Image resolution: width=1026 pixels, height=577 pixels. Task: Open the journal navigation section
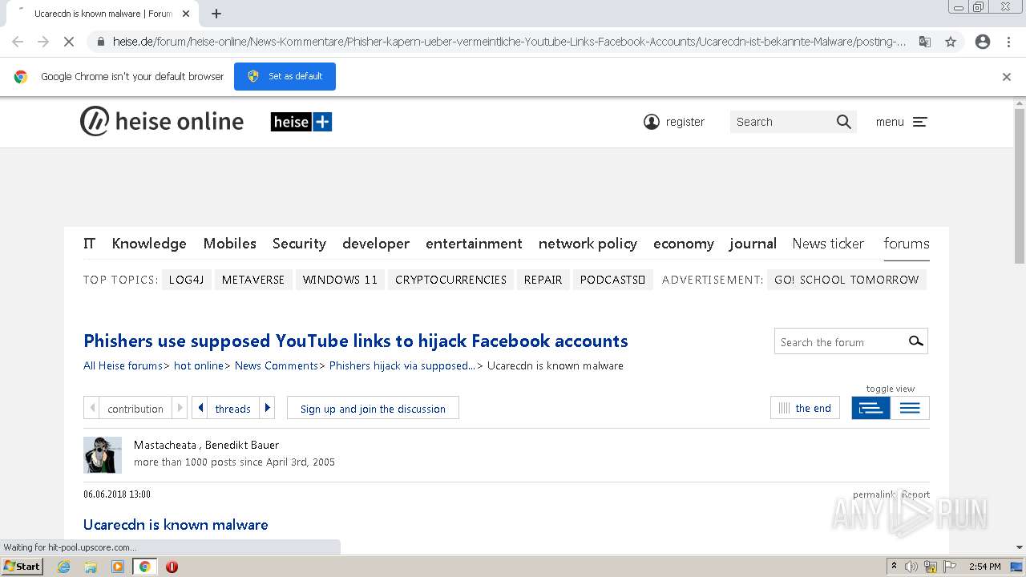pyautogui.click(x=753, y=244)
